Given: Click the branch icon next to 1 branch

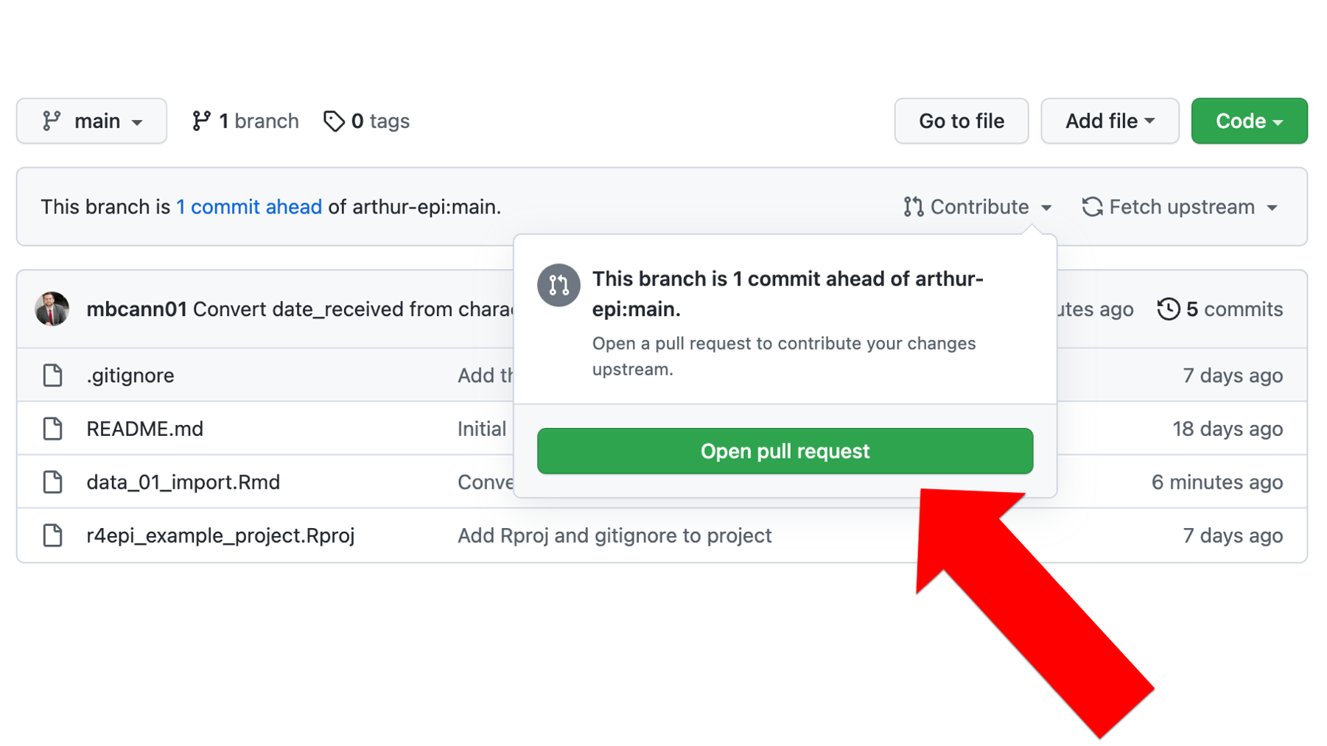Looking at the screenshot, I should 200,121.
